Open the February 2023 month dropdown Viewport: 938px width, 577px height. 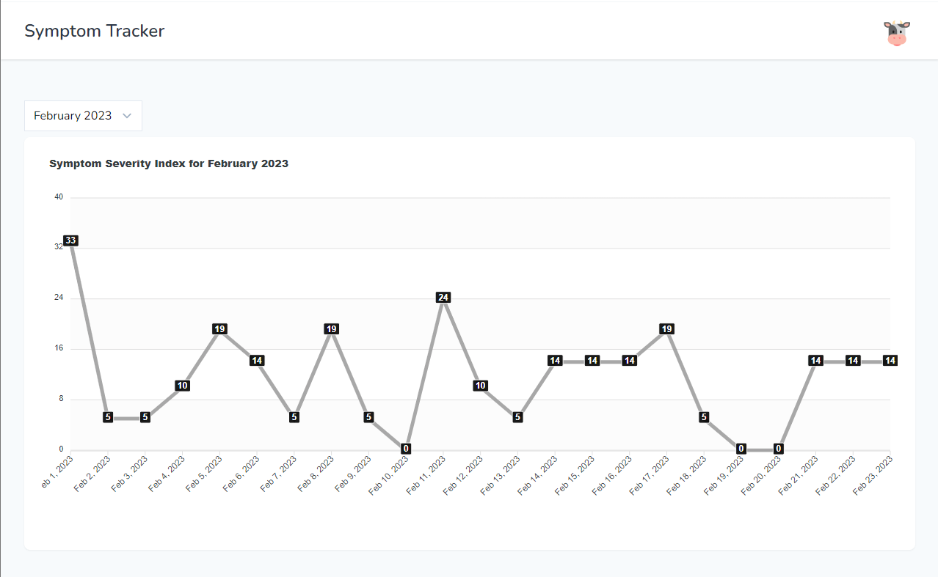pyautogui.click(x=83, y=116)
